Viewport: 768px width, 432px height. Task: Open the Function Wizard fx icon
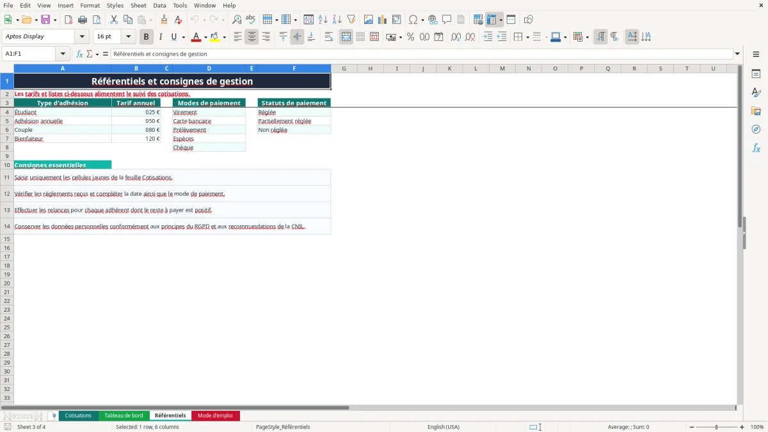click(79, 54)
